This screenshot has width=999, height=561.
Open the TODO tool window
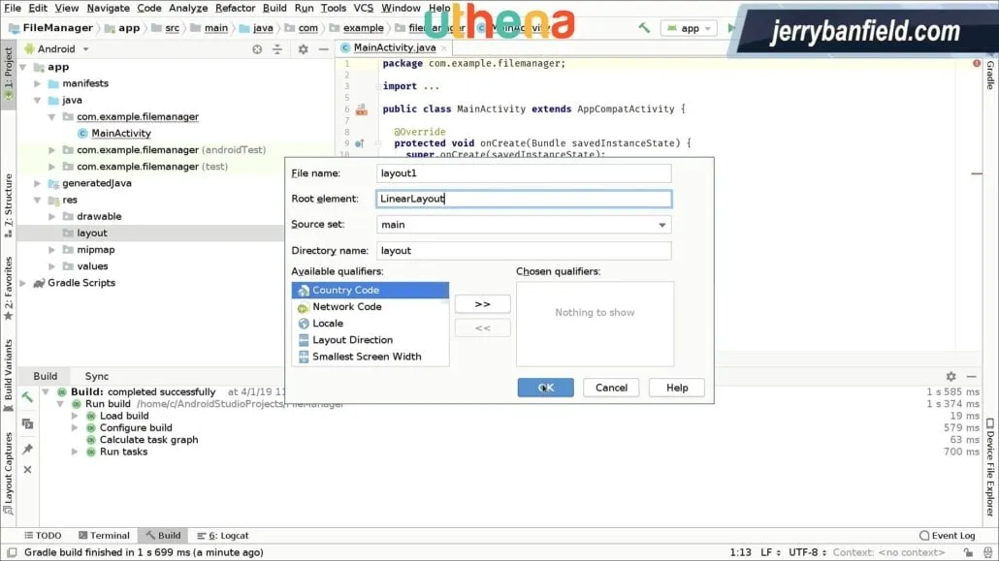(x=43, y=536)
